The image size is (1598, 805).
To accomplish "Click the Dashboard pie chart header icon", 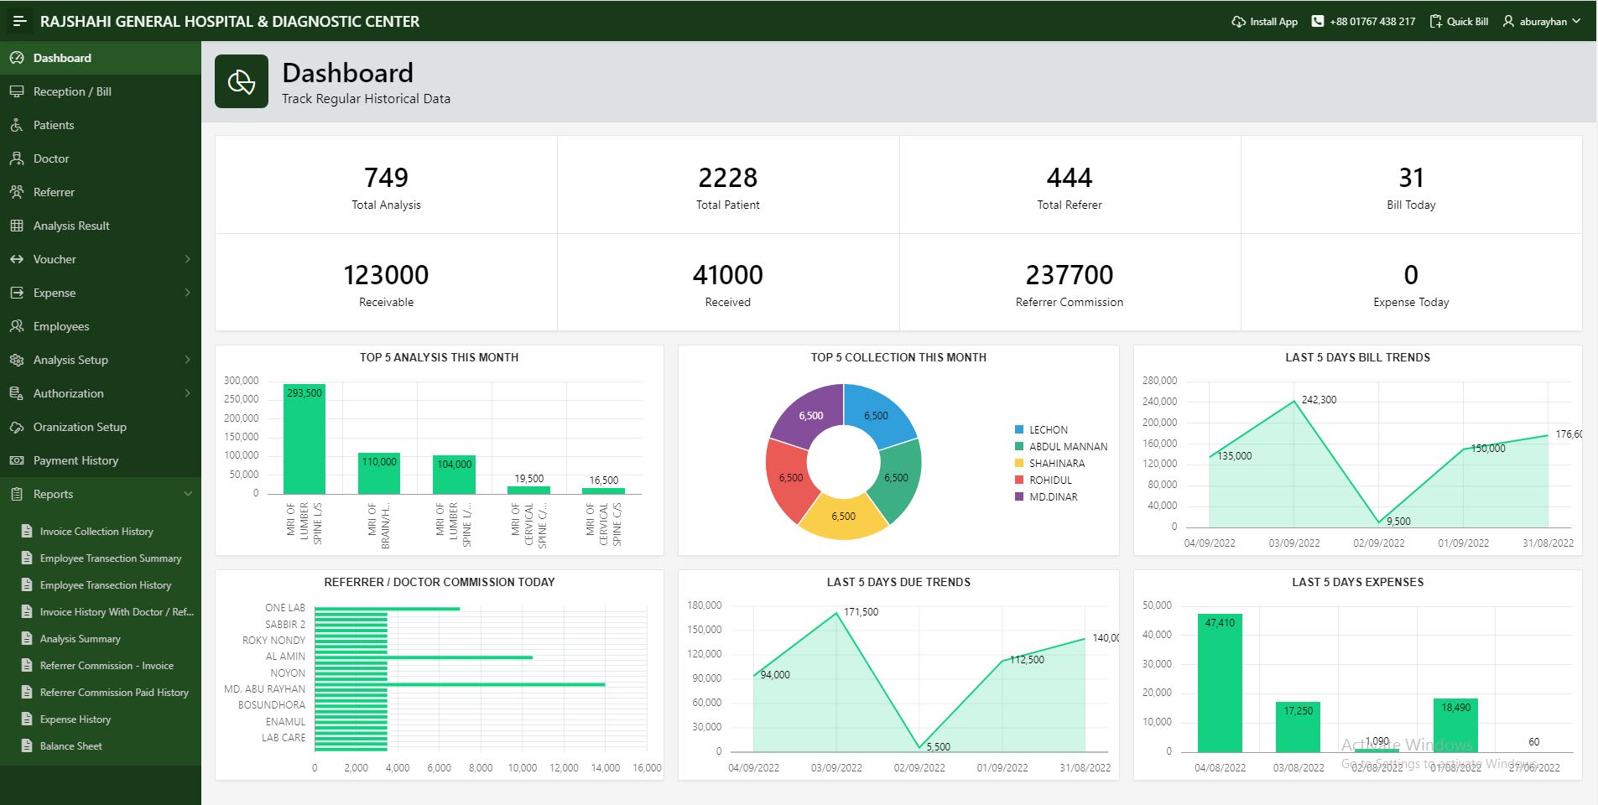I will point(242,81).
